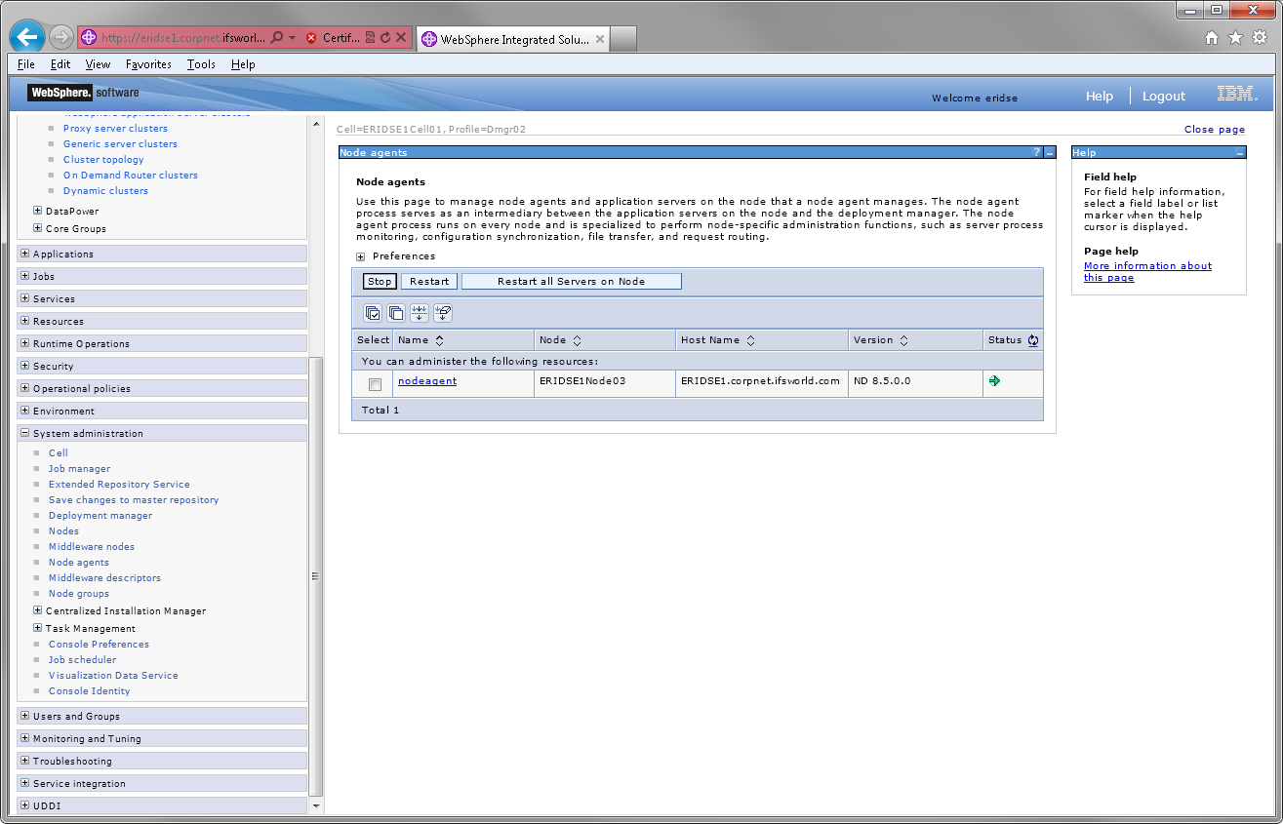Screen dimensions: 1283x824
Task: Expand the Preferences section
Action: 360,256
